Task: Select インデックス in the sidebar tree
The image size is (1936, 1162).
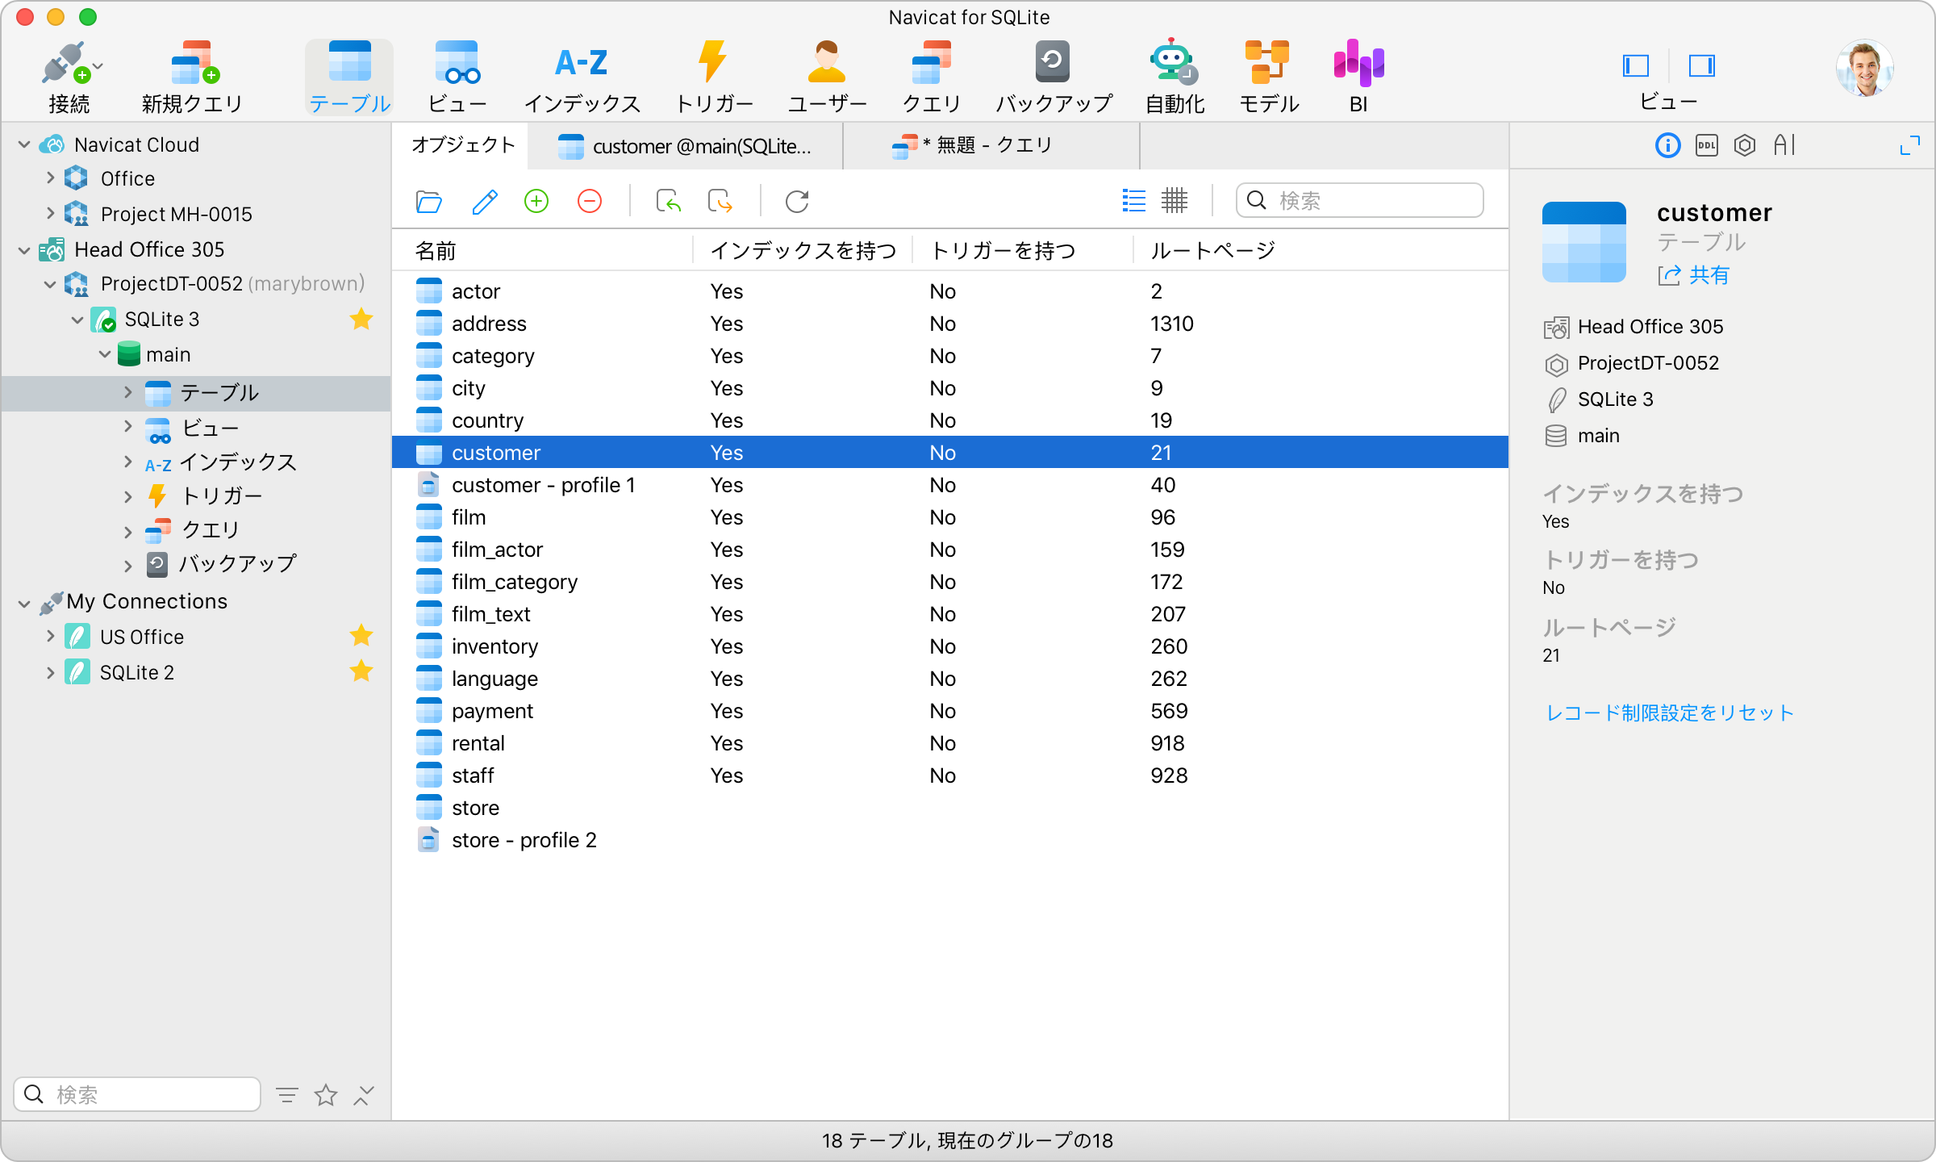Action: (x=238, y=462)
